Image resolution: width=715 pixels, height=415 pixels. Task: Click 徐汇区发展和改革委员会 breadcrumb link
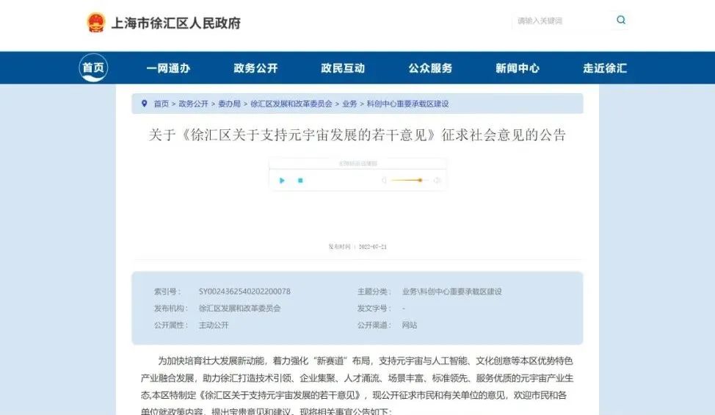[291, 104]
